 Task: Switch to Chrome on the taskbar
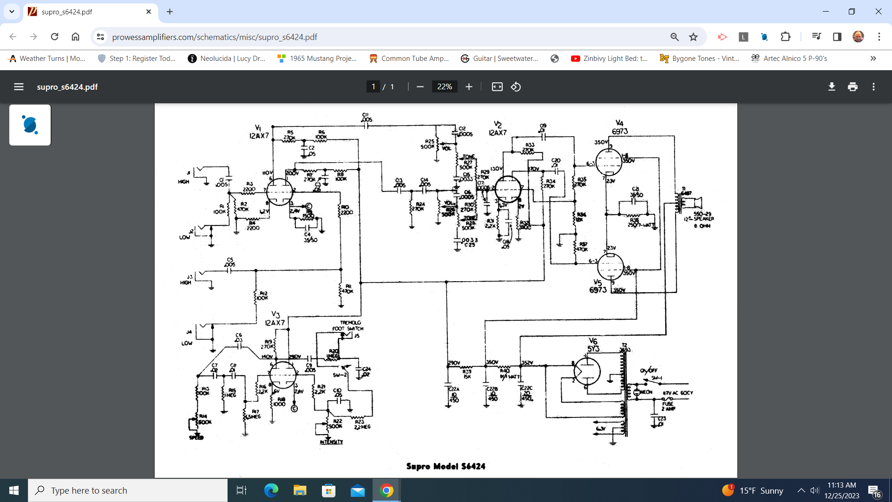coord(387,490)
